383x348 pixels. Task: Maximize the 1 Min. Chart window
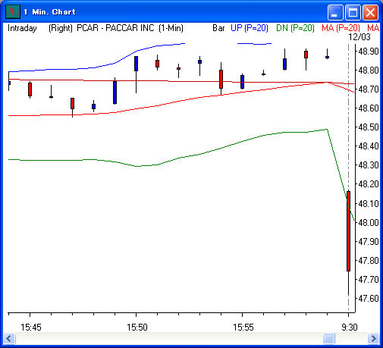click(x=353, y=12)
